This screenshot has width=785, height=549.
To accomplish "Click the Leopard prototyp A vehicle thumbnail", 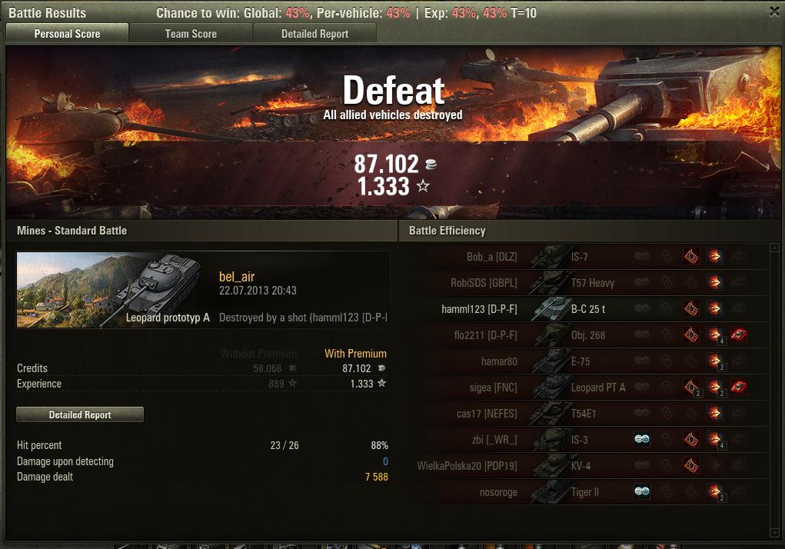I will (x=114, y=290).
